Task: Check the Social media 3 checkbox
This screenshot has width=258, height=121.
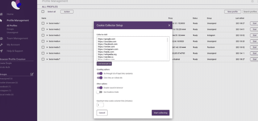Action: tap(43, 35)
